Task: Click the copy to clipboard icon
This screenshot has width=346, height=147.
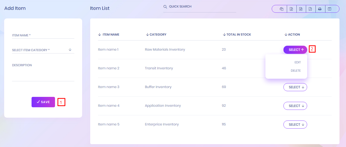Action: tap(282, 9)
